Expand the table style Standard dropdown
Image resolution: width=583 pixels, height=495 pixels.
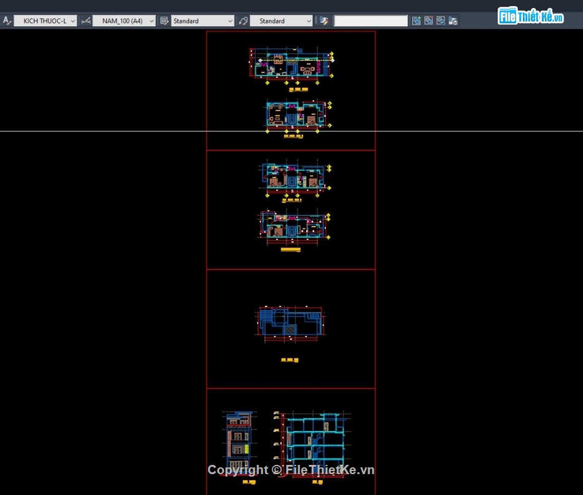pos(230,21)
